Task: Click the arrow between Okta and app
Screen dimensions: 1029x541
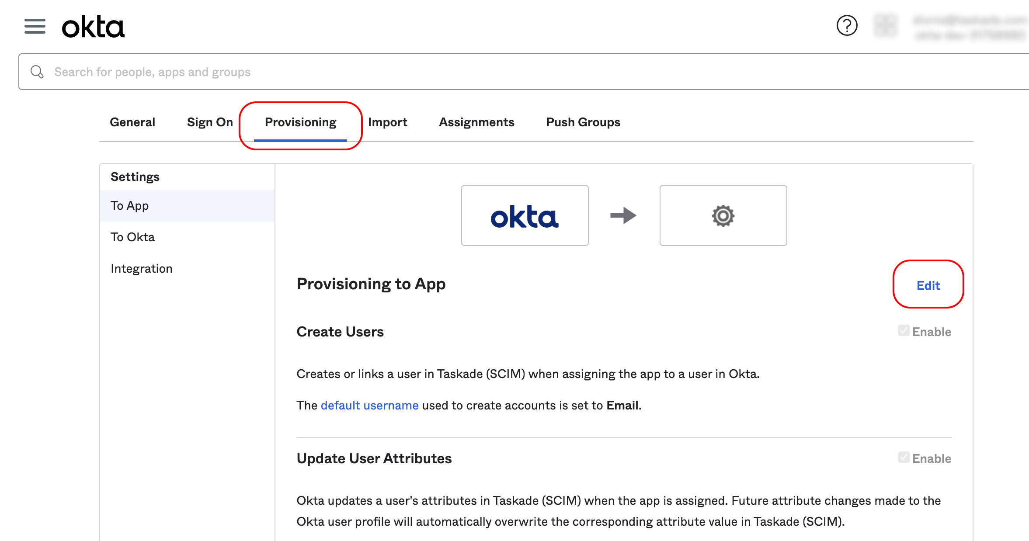Action: 623,215
